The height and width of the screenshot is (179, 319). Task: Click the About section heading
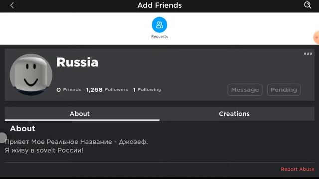(23, 128)
